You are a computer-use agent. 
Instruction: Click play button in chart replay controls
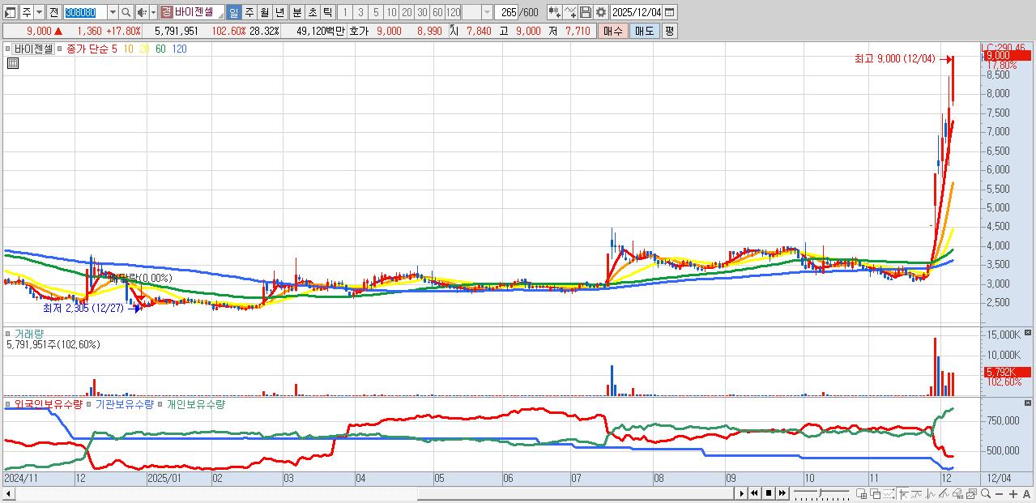click(x=741, y=493)
